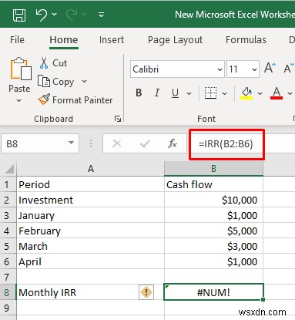295x320 pixels.
Task: Open the Clipboard dialog launcher
Action: pyautogui.click(x=118, y=119)
